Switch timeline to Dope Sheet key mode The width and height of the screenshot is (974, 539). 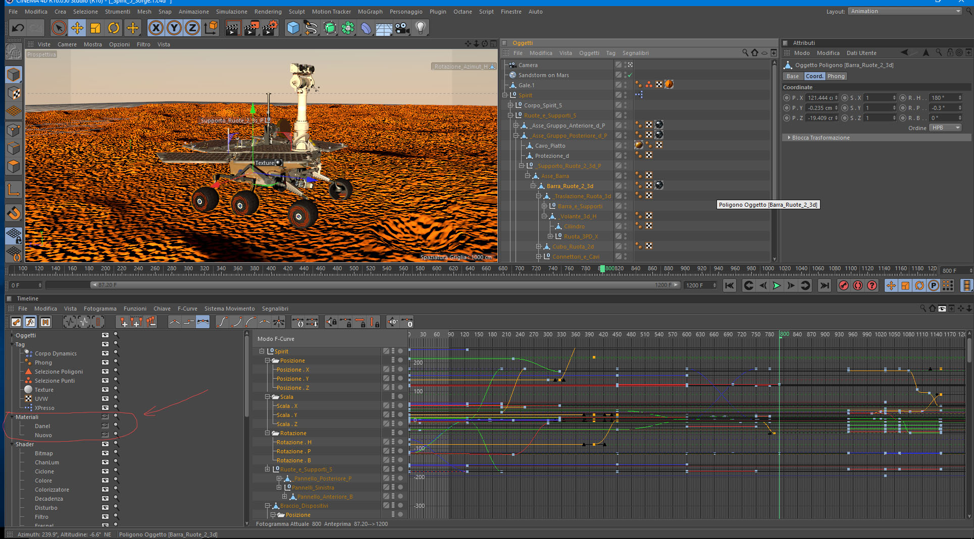pyautogui.click(x=16, y=322)
